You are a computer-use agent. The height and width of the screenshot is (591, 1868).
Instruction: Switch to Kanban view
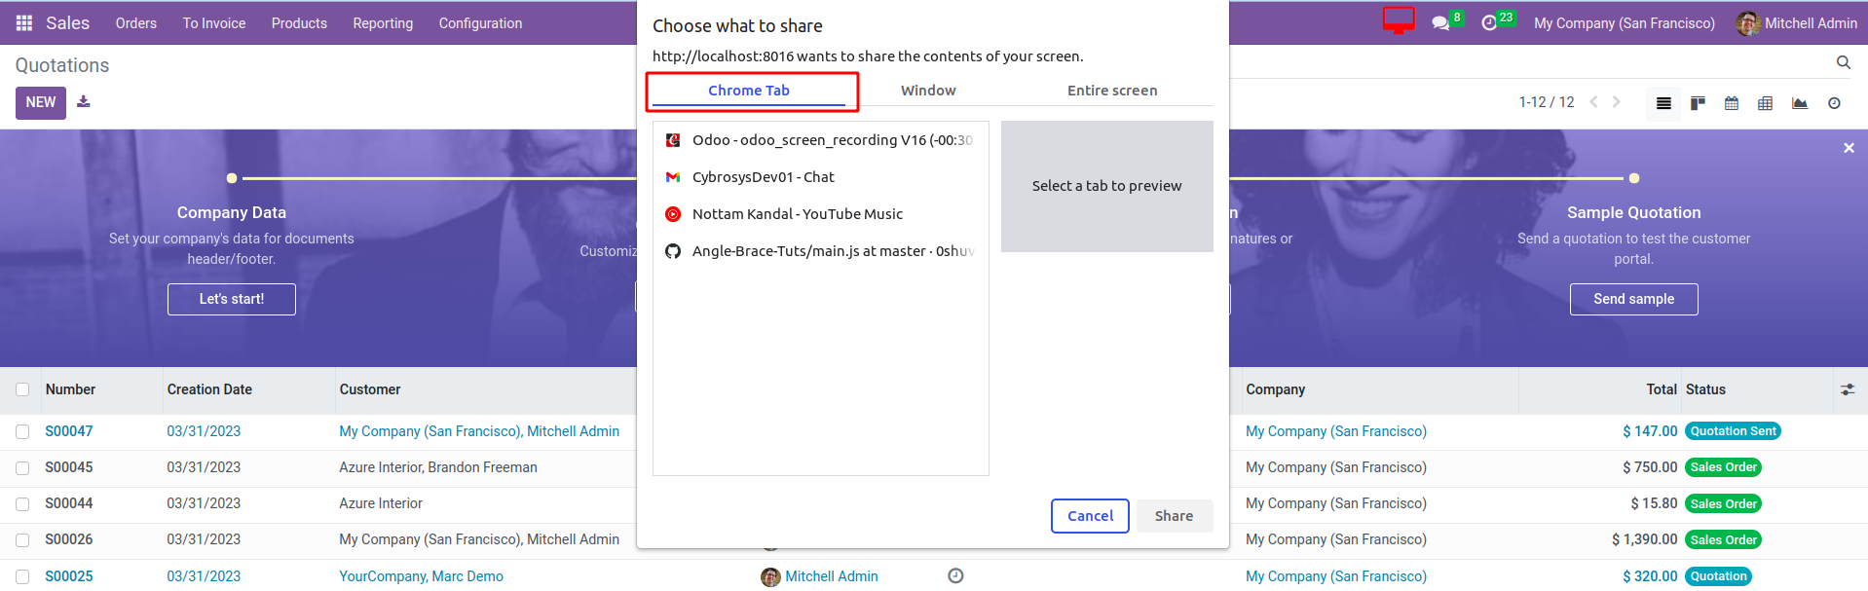tap(1698, 103)
